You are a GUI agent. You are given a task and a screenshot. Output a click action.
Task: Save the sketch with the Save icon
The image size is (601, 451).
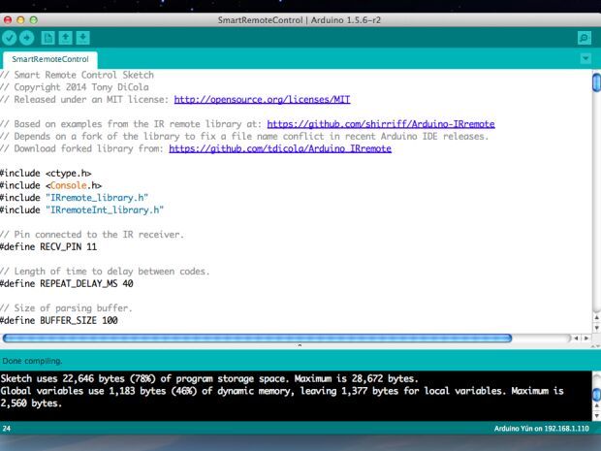click(x=82, y=38)
